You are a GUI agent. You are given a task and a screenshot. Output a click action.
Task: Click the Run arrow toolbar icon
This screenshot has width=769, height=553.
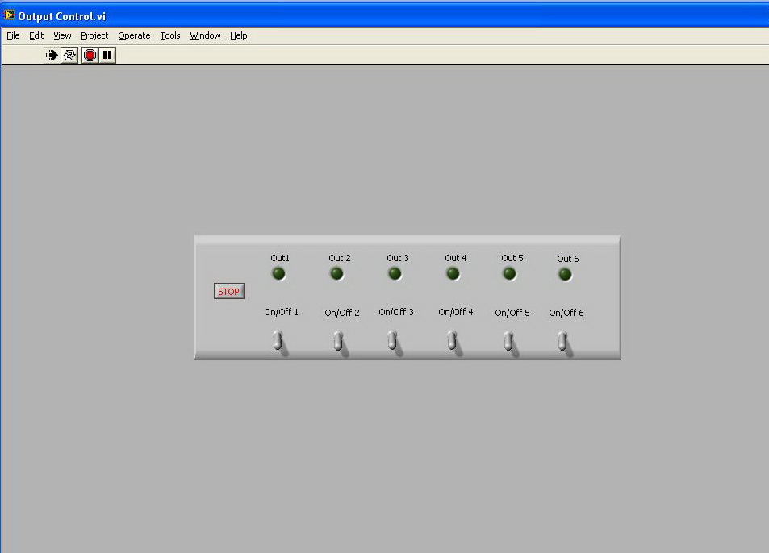point(52,56)
